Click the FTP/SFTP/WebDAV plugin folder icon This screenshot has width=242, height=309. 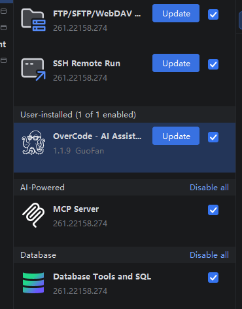[33, 20]
